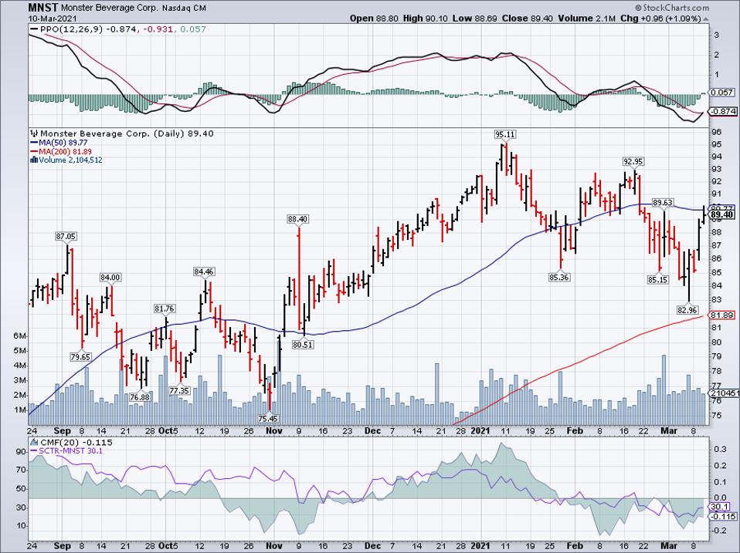
Task: Click the black line marker before PPO(12,26,9)
Action: 34,29
